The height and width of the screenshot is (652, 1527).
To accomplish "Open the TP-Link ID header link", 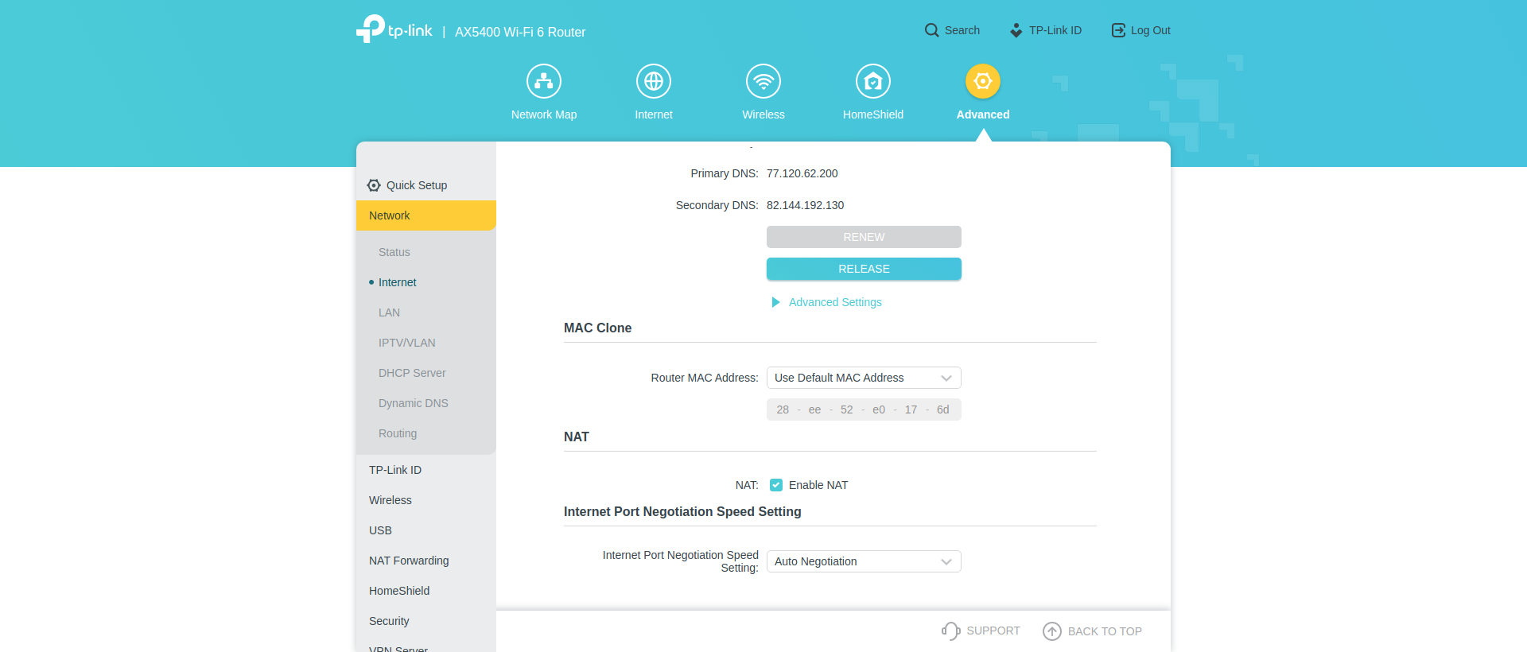I will pos(1046,30).
